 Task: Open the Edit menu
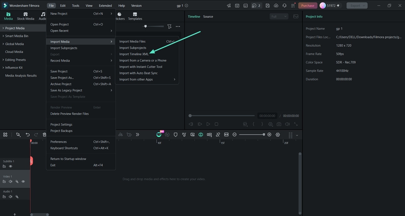(63, 6)
